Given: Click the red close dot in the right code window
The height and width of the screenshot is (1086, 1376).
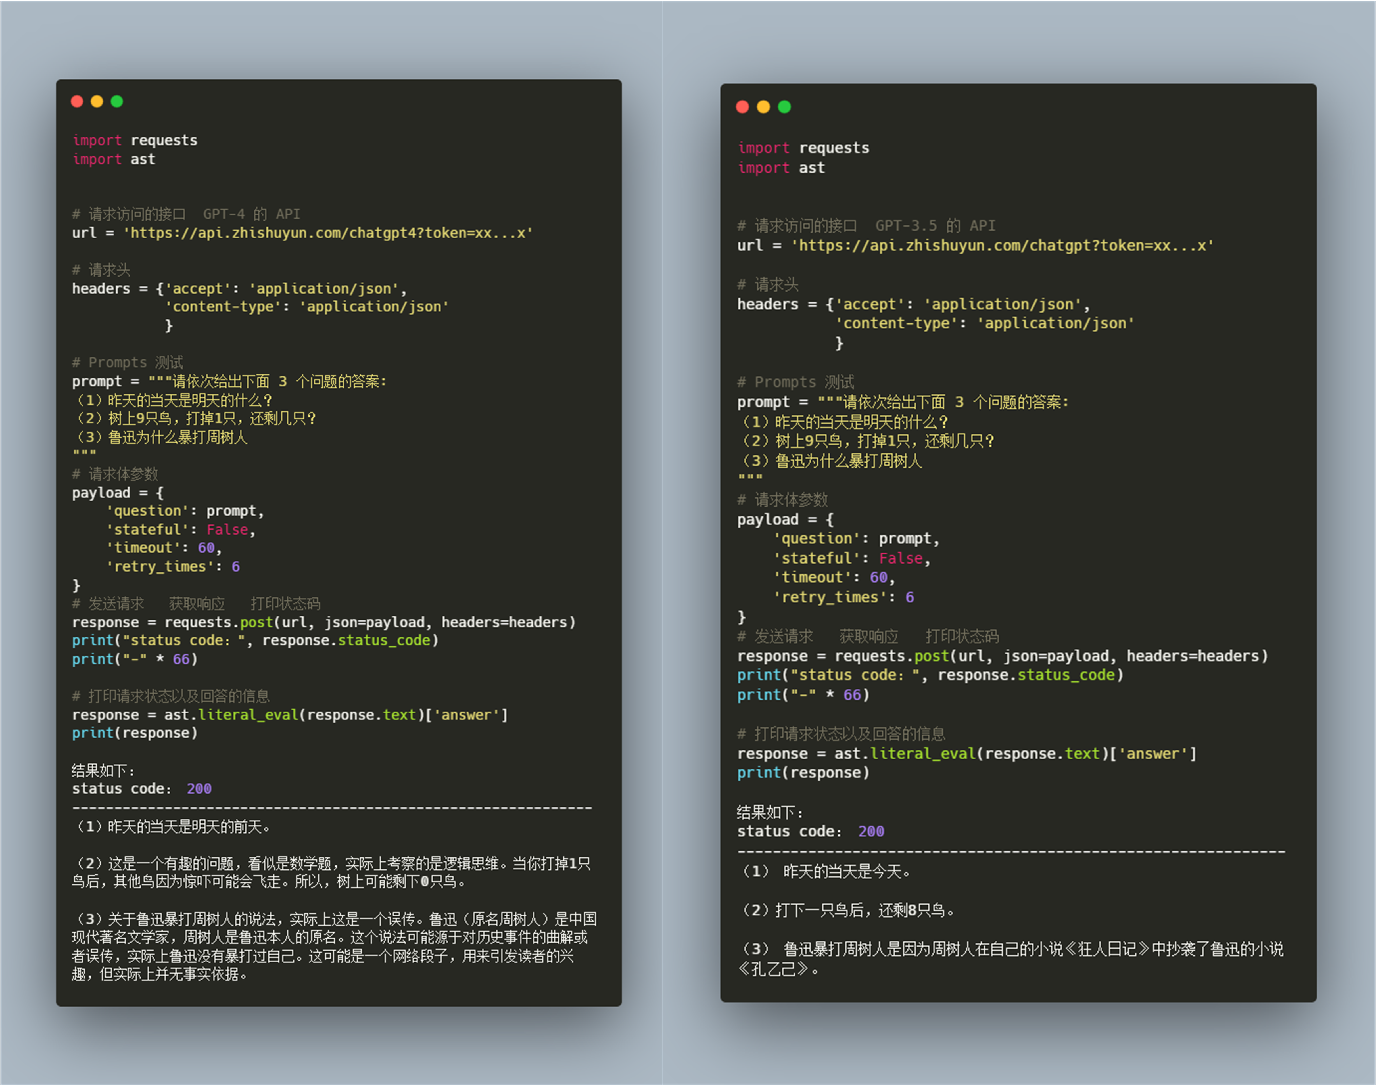Looking at the screenshot, I should (742, 107).
